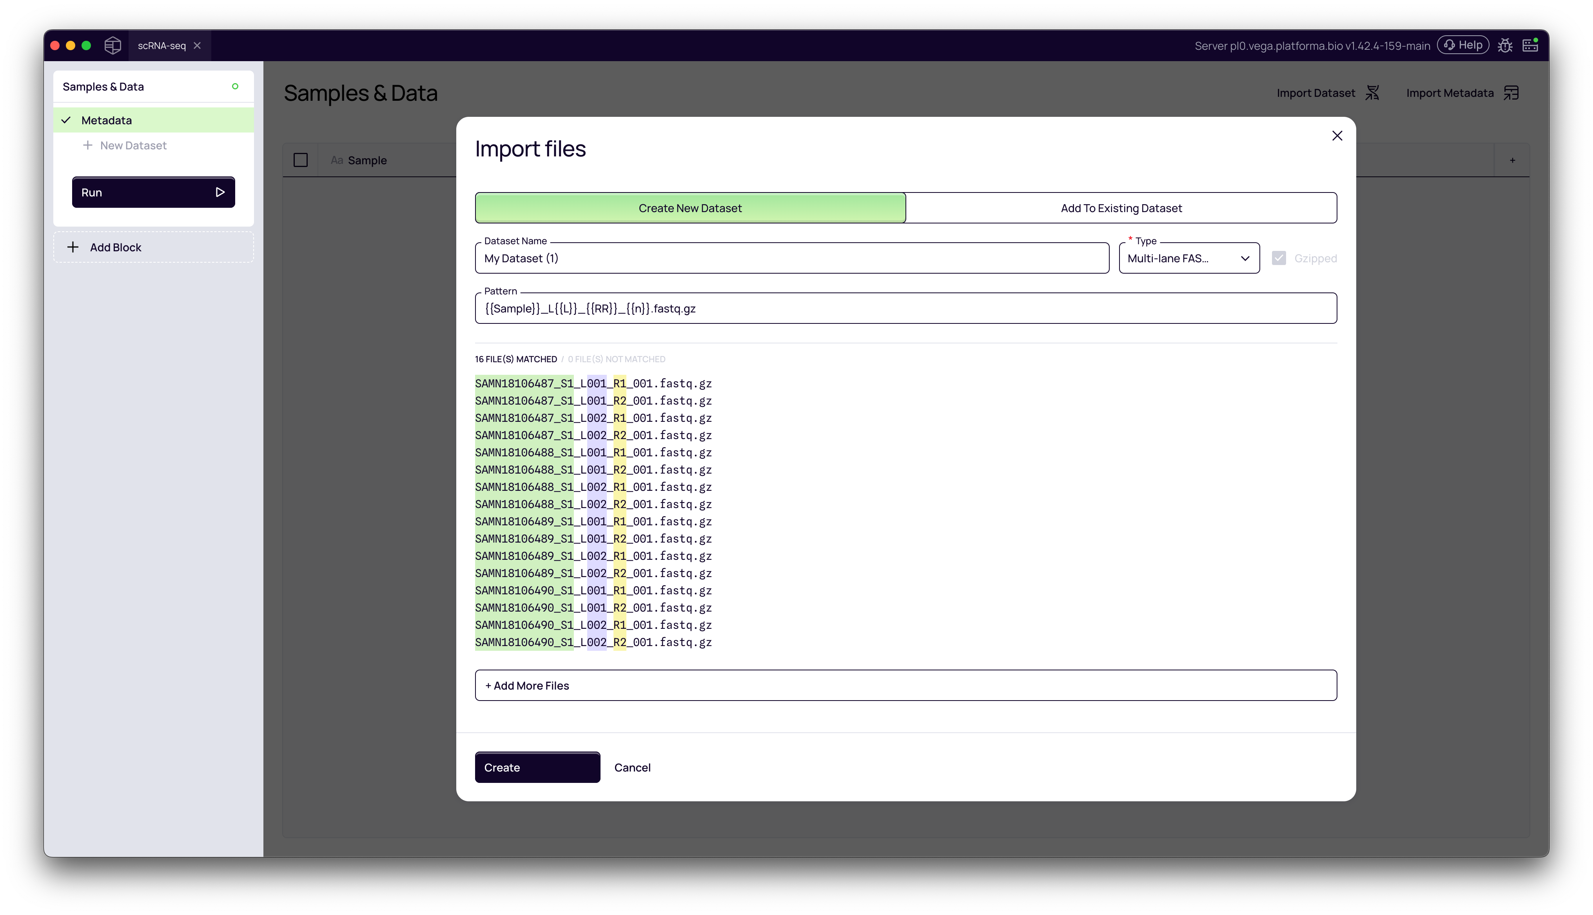
Task: Click inside the Dataset Name field
Action: [x=791, y=258]
